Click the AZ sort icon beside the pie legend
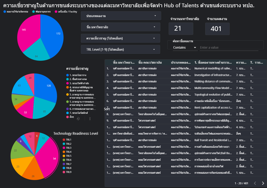267x188 pixels. click(78, 119)
